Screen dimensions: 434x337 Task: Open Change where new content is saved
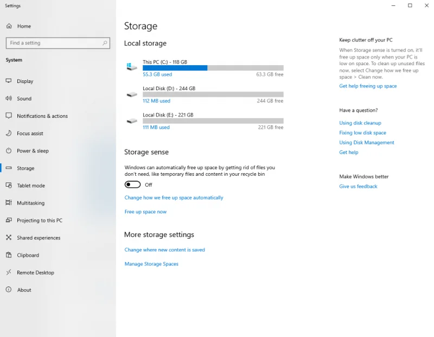[164, 250]
